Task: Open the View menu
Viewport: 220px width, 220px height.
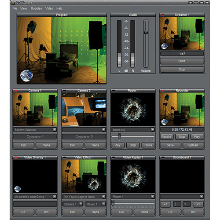Action: [x=24, y=8]
